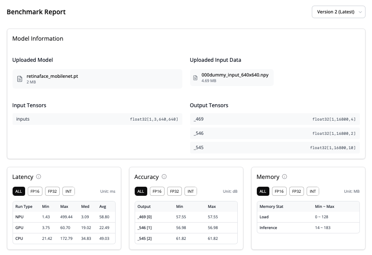Click the _469 output tensor row

click(275, 119)
